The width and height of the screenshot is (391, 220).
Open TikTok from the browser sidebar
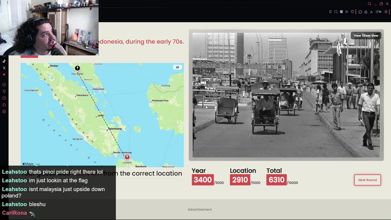click(x=4, y=61)
